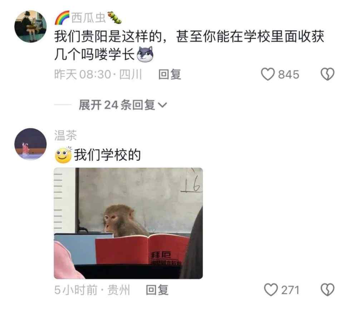Like 温茶's comment with the heart icon
The height and width of the screenshot is (309, 350).
coord(271,290)
